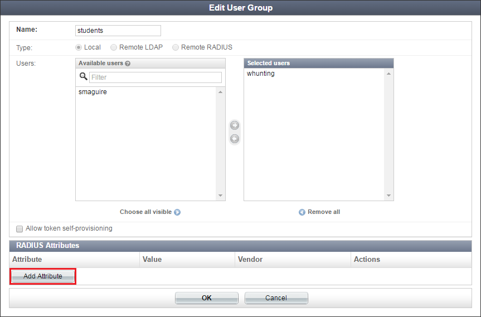
Task: Click the Choose all visible arrow icon
Action: [x=177, y=212]
